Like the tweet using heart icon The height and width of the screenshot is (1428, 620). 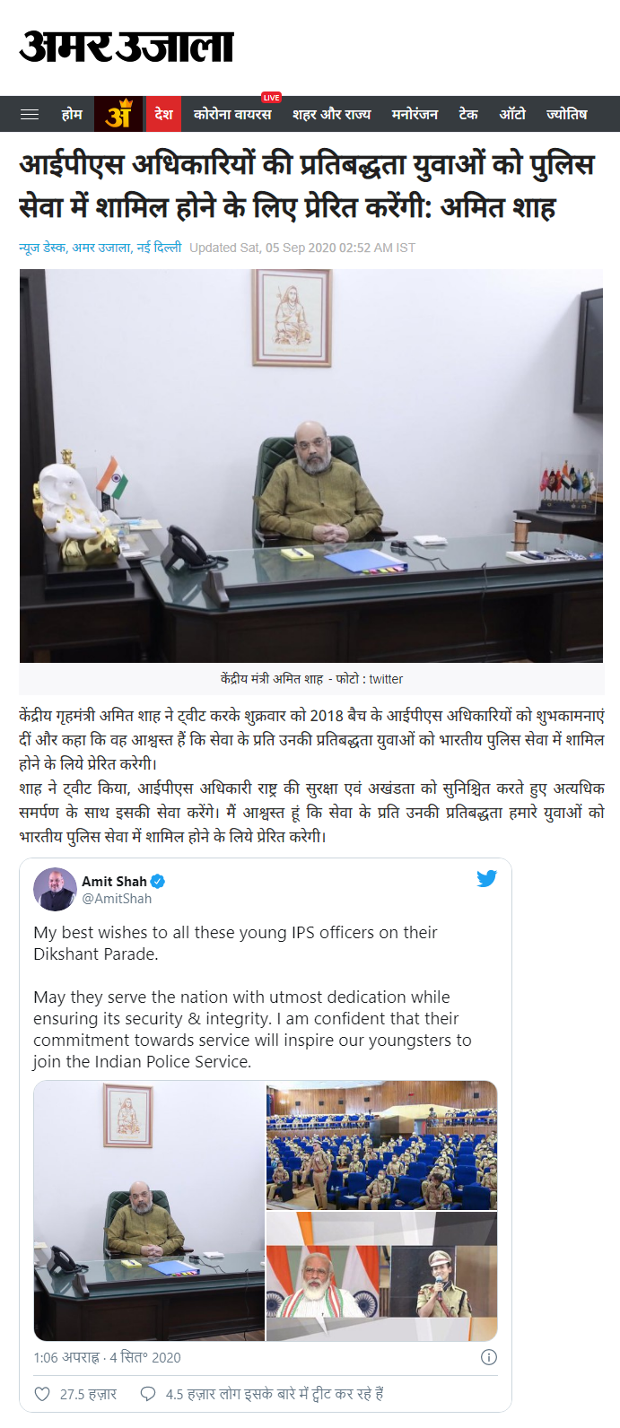[x=42, y=1394]
